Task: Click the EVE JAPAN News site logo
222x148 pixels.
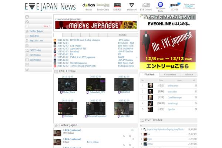Action: pyautogui.click(x=50, y=7)
